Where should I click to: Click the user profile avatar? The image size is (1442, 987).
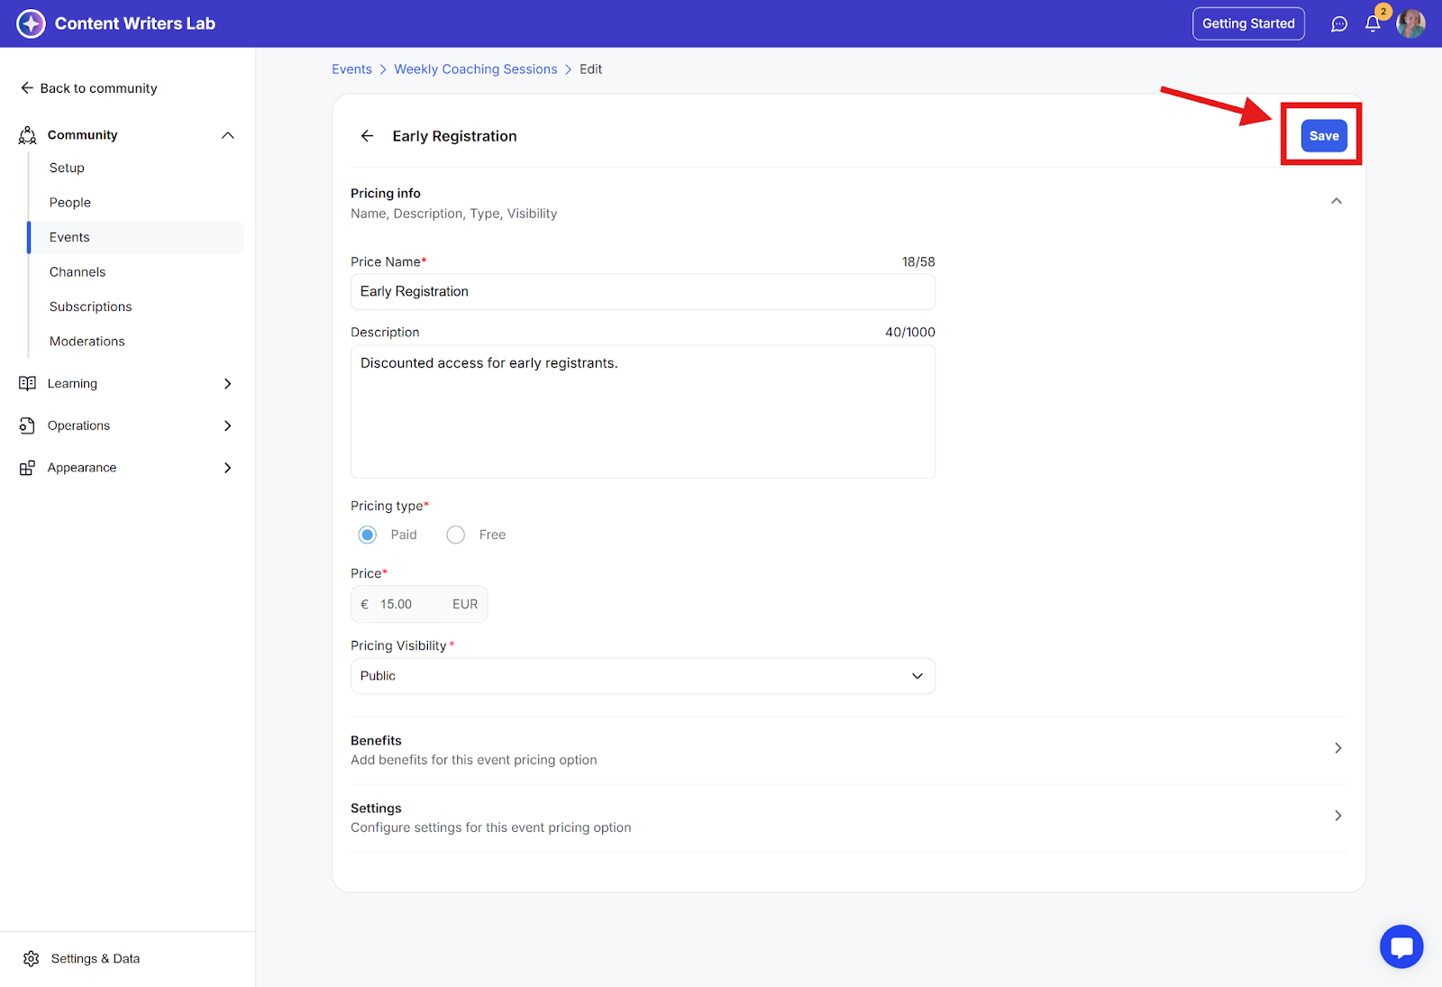(x=1410, y=24)
